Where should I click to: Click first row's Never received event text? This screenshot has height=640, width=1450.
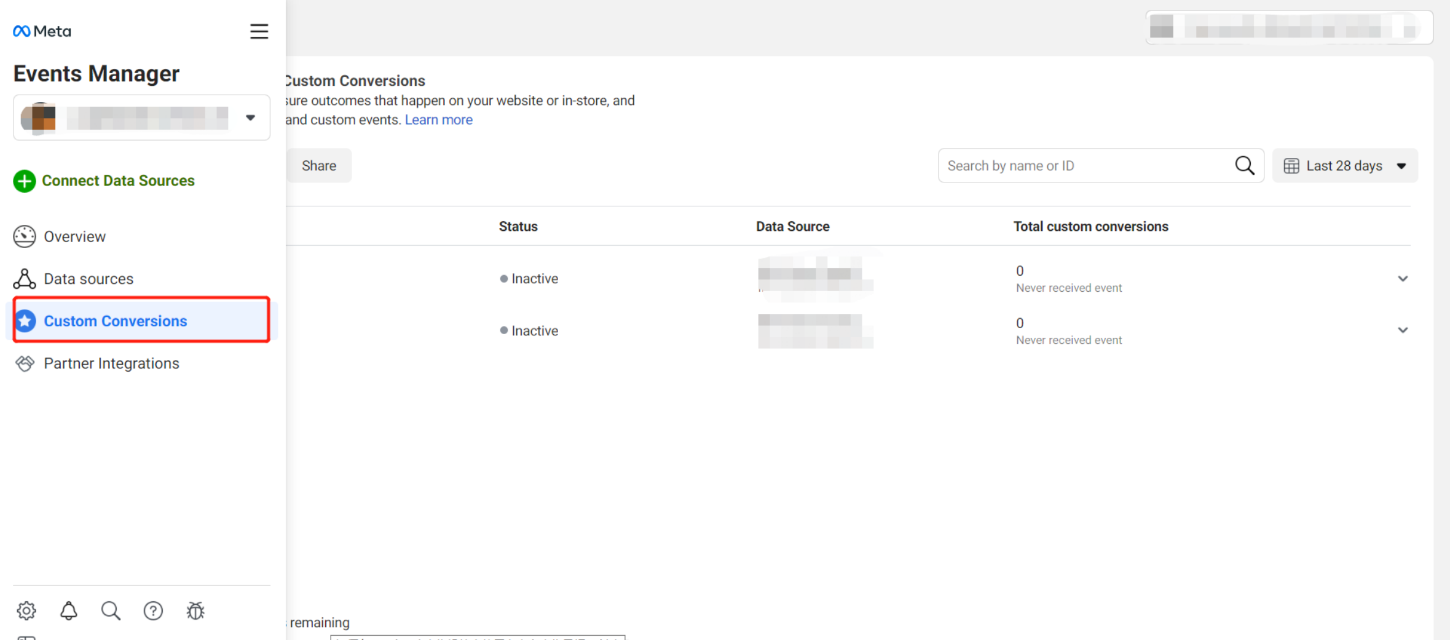point(1069,288)
